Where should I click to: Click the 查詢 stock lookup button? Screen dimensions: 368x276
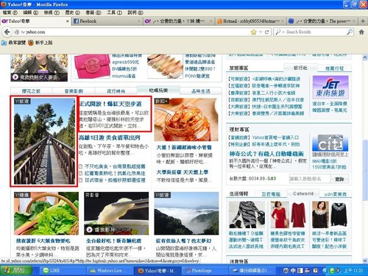tap(339, 179)
